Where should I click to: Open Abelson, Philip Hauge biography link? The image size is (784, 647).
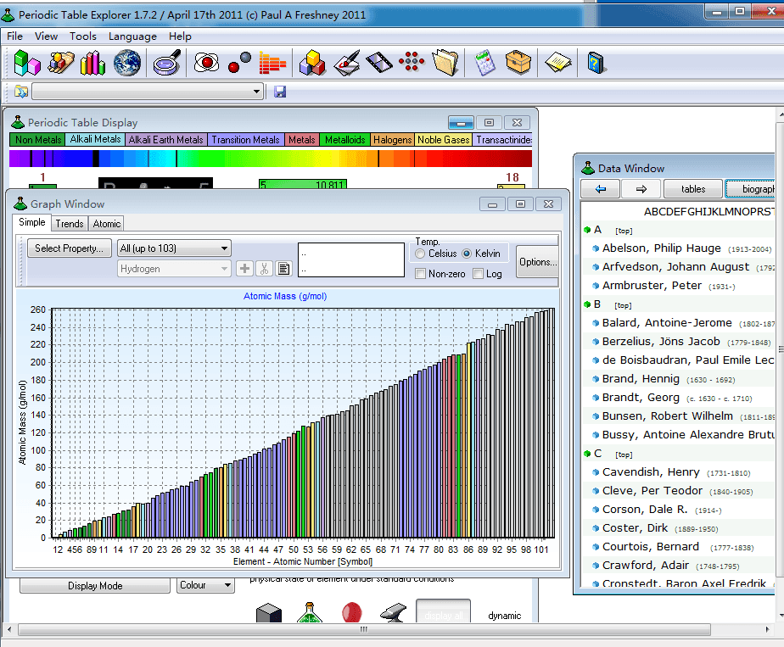coord(661,248)
